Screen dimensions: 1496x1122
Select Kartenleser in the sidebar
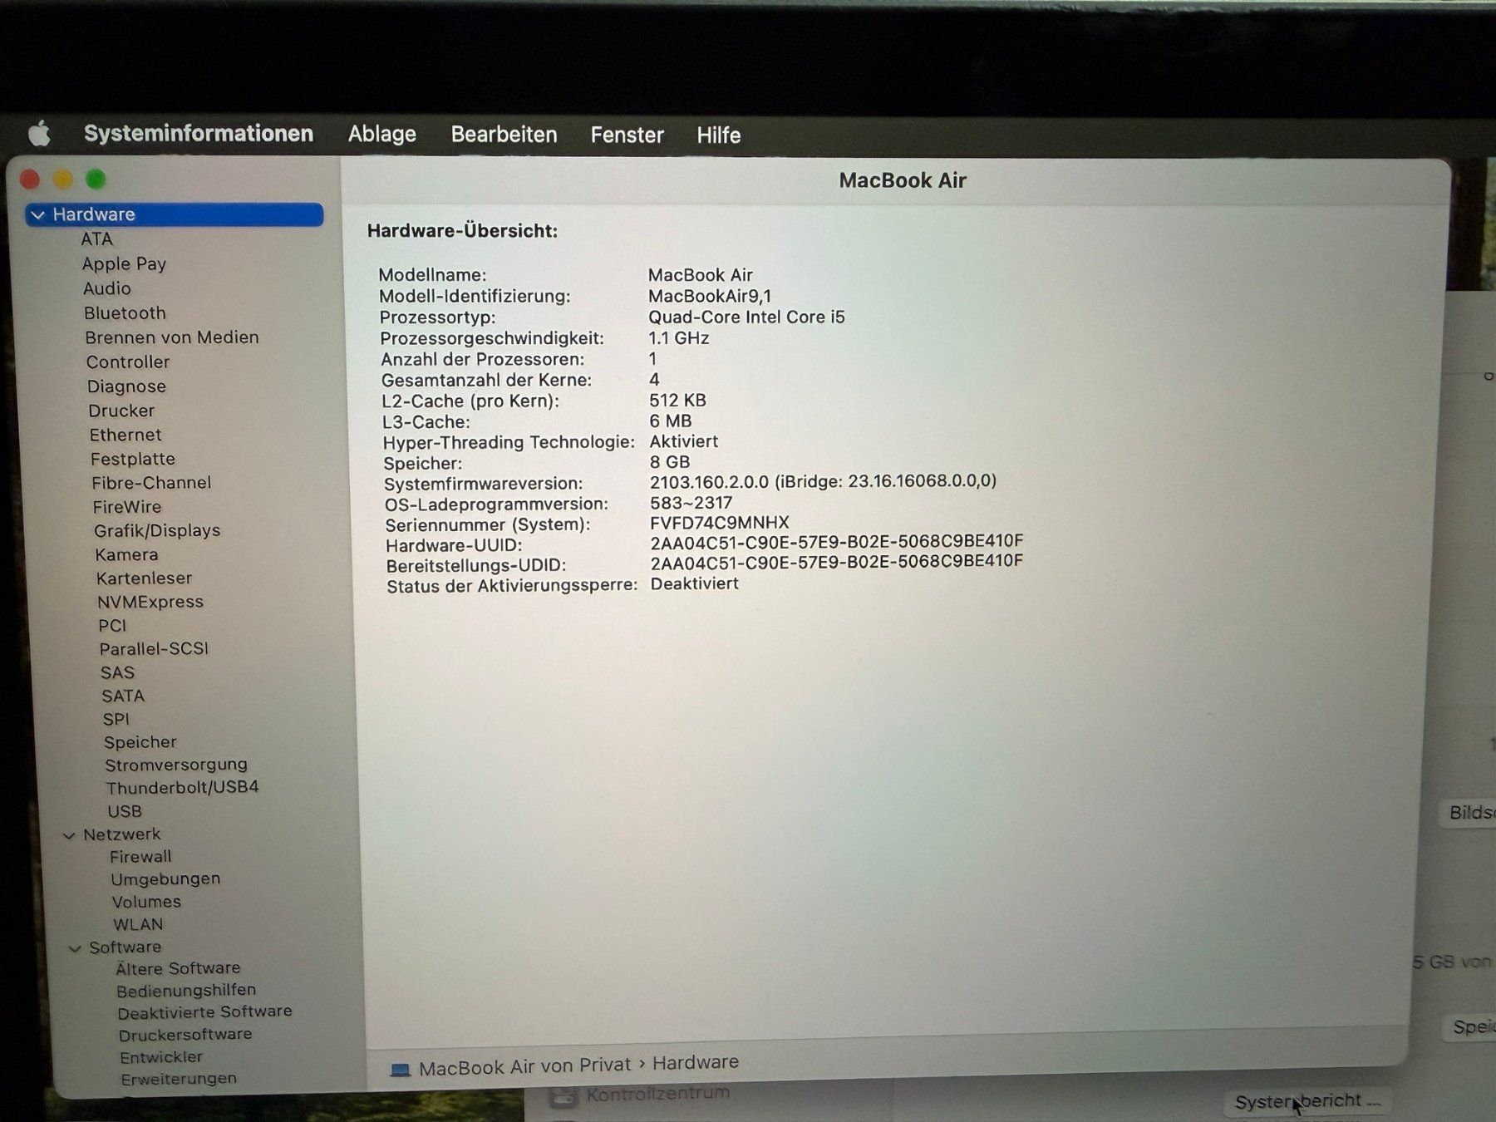coord(144,578)
